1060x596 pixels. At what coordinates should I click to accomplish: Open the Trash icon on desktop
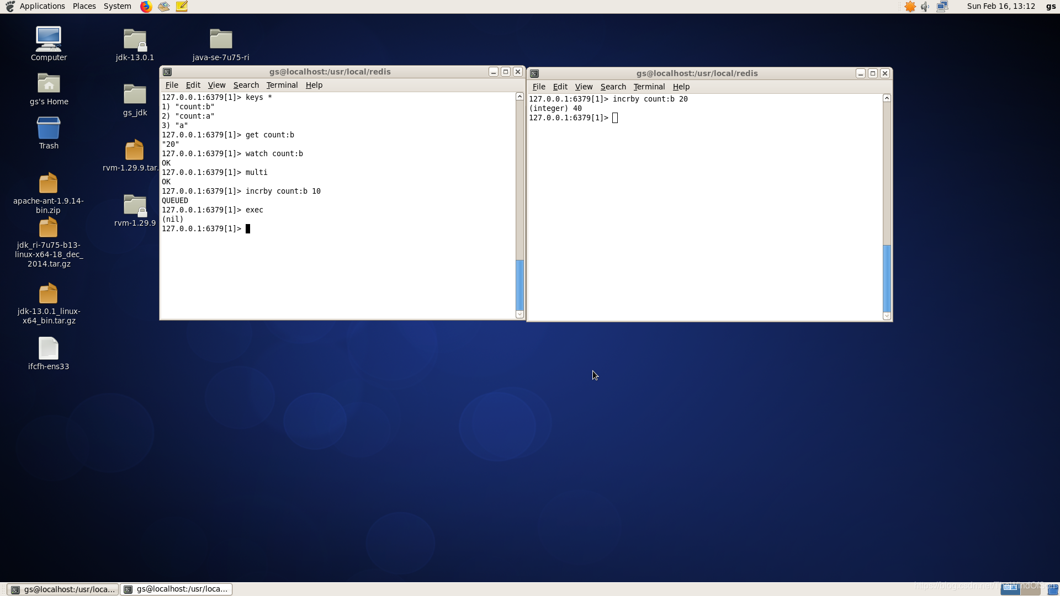(x=49, y=128)
